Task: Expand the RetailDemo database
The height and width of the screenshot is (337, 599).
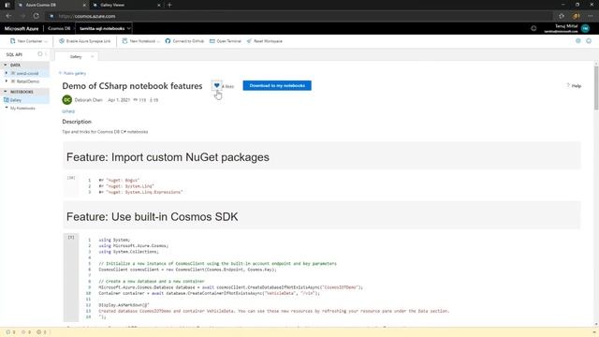Action: coord(7,81)
